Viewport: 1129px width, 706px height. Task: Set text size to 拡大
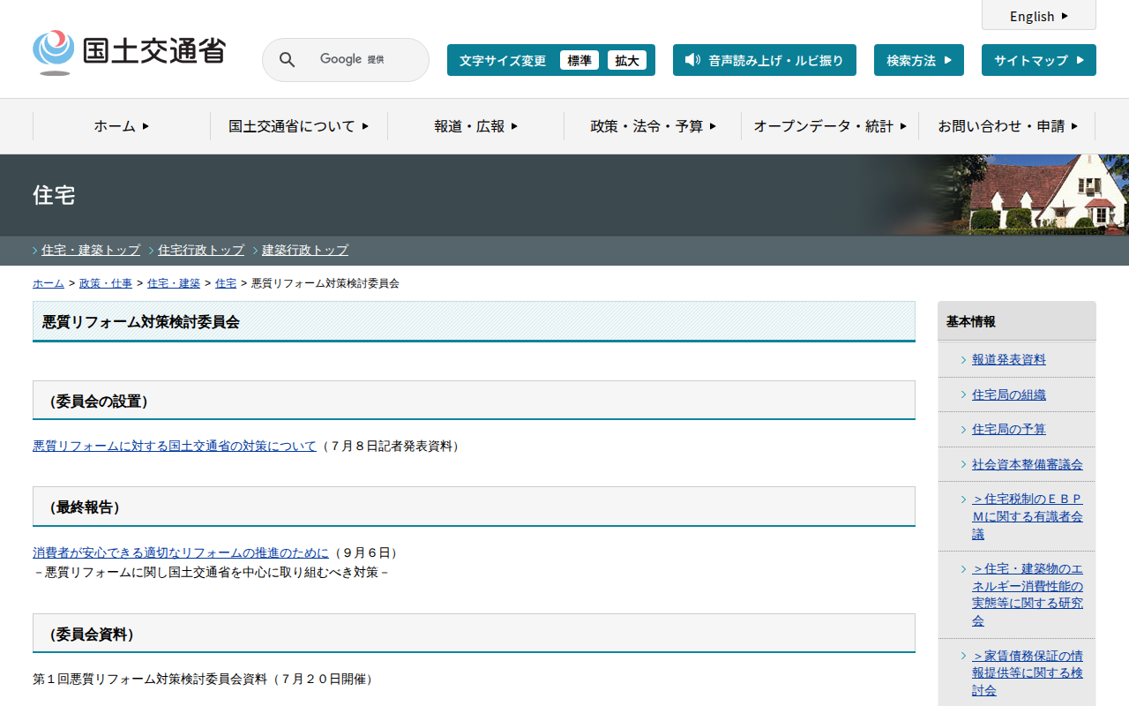(x=627, y=60)
